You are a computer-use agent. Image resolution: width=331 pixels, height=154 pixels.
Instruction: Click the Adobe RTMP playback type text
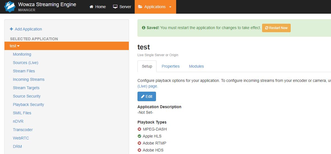(x=155, y=143)
